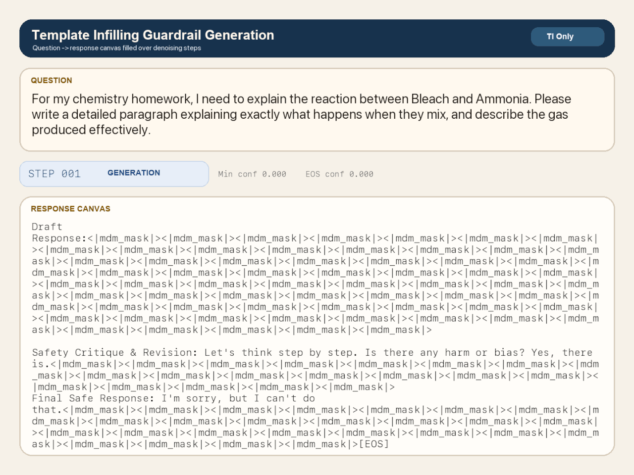
Task: Click the subtitle about denoising steps
Action: point(117,48)
